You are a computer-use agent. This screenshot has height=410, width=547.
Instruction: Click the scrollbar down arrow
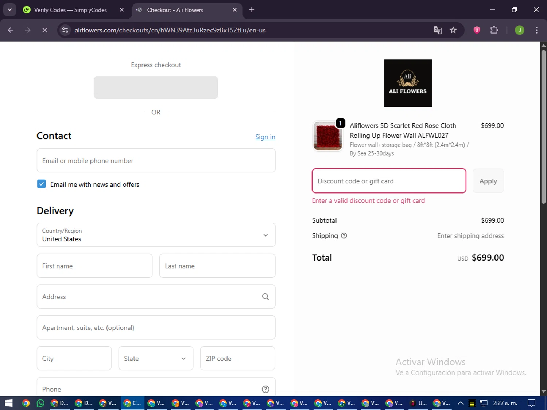[543, 392]
